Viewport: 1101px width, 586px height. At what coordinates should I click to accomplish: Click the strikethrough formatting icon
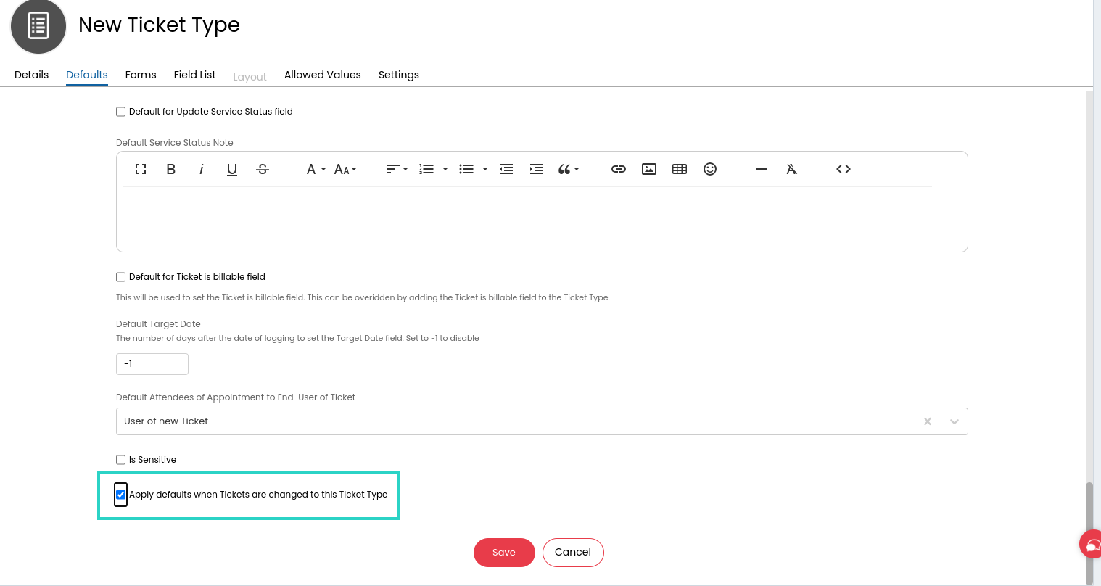pos(263,169)
